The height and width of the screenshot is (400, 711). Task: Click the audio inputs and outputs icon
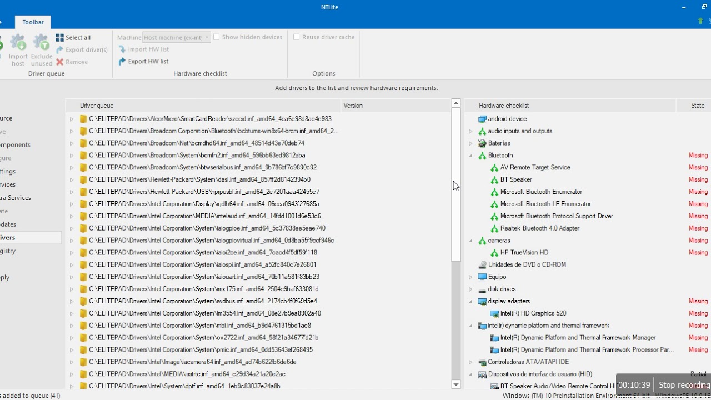coord(482,131)
